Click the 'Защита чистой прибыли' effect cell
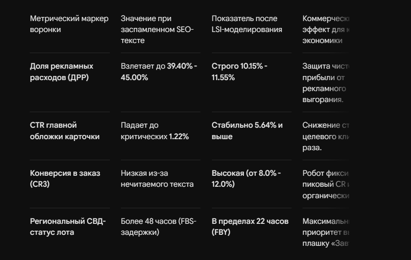The image size is (411, 260). [x=325, y=83]
